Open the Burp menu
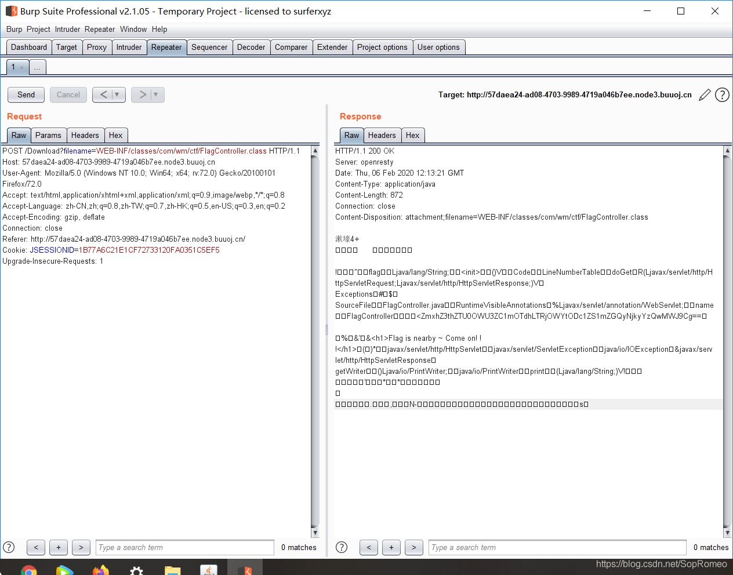This screenshot has height=575, width=733. point(14,29)
